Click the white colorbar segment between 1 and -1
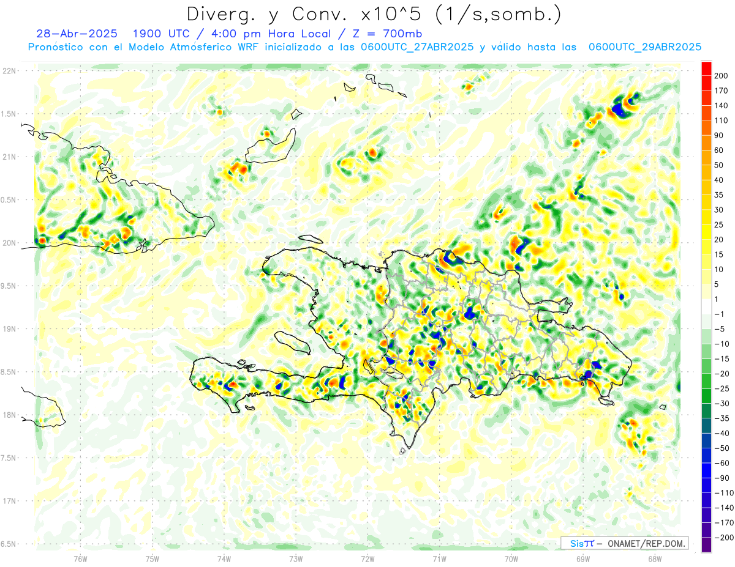Screen dimensions: 735x567 click(707, 306)
